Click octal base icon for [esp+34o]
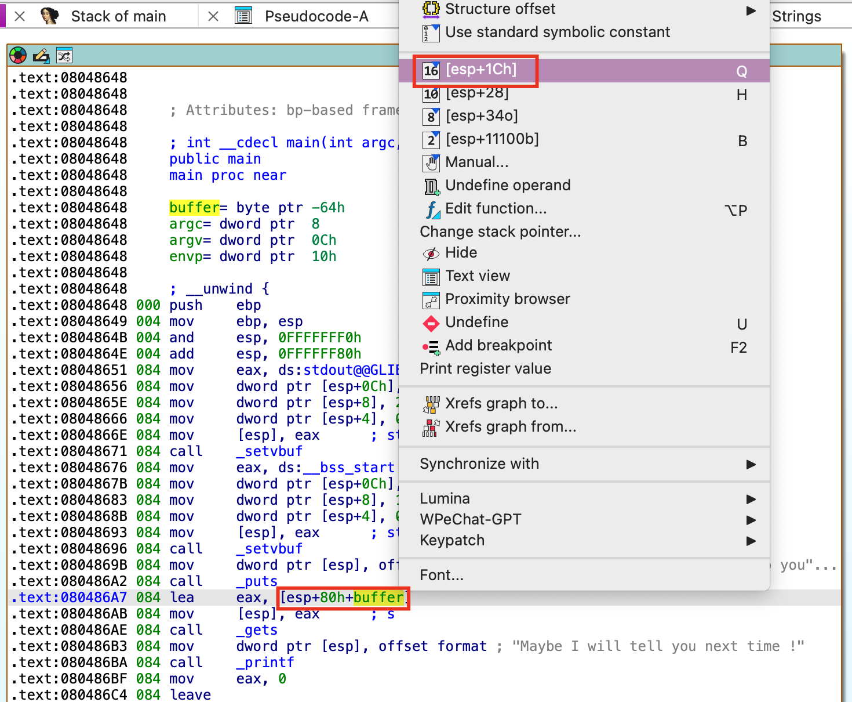 (431, 117)
